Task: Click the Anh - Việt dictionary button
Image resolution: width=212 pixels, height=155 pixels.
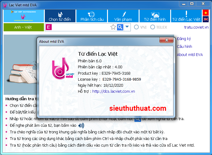Action: coord(24,27)
